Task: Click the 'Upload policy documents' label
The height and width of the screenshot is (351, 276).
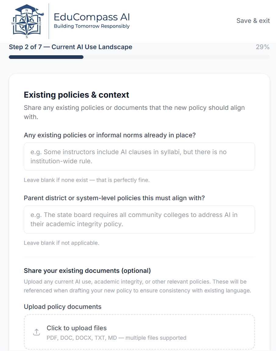Action: (x=62, y=307)
